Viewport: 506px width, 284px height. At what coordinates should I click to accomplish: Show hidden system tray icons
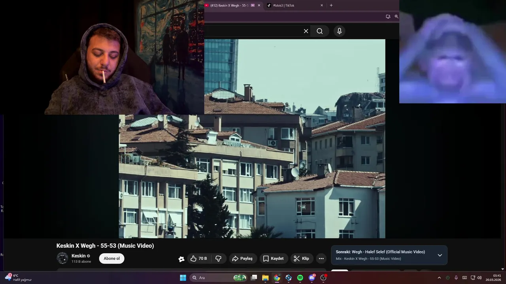click(439, 278)
